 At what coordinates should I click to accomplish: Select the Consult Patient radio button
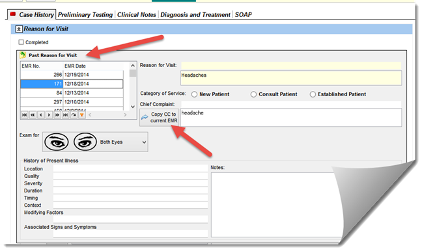[x=253, y=94]
